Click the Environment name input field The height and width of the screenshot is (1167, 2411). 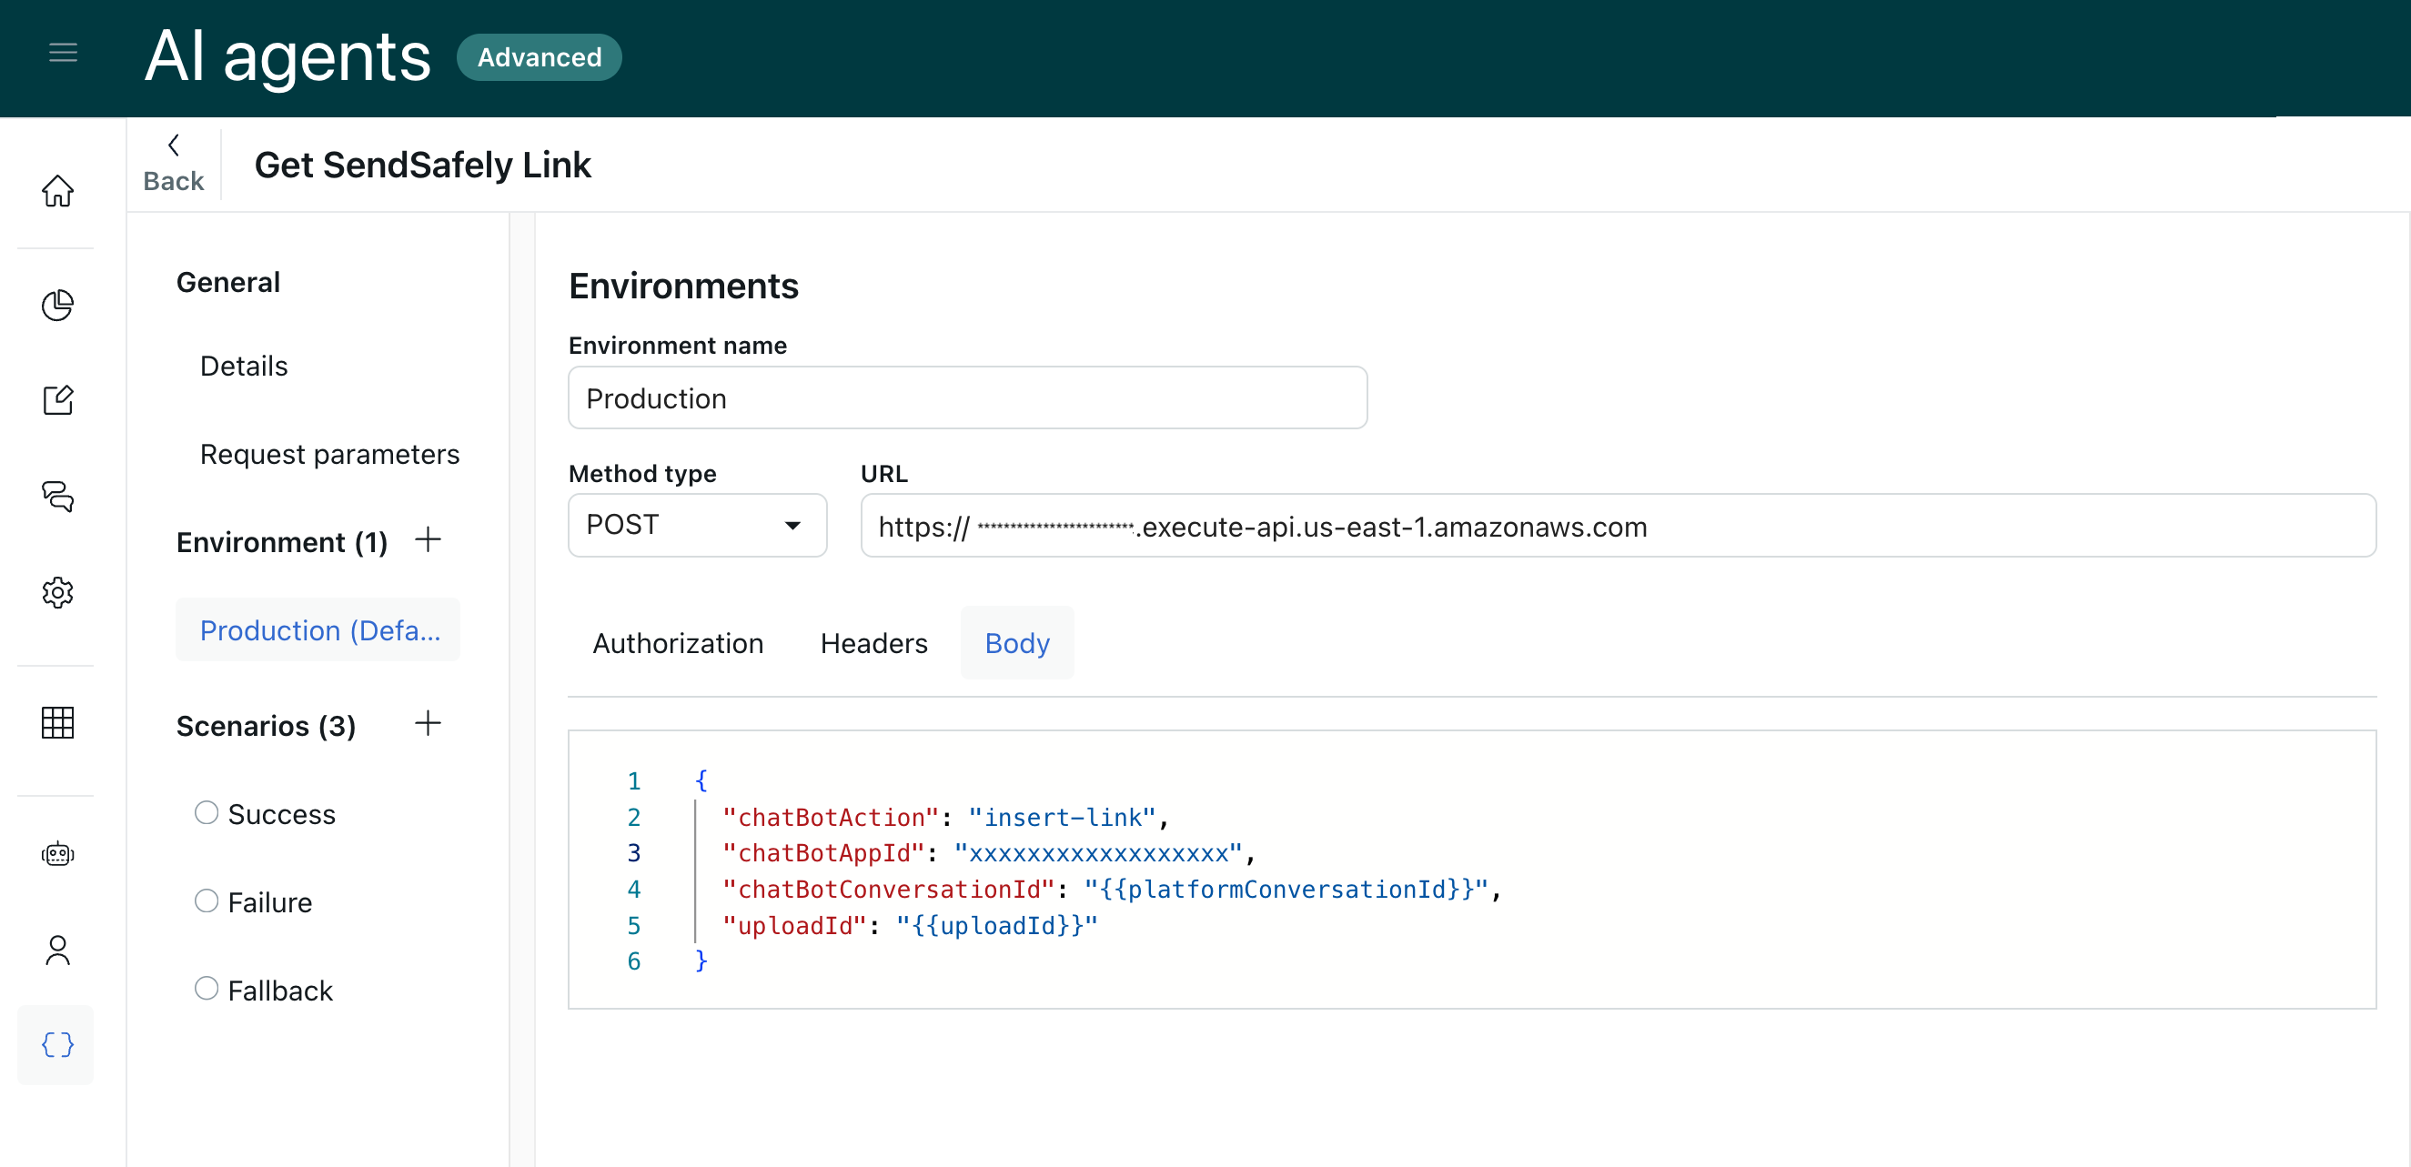[968, 397]
